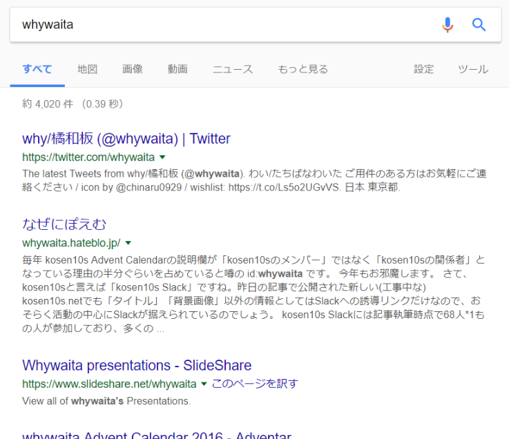Open the ニュース results tab

point(233,69)
